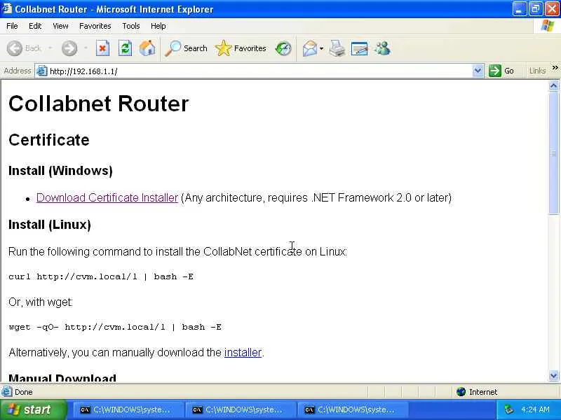Open the View menu
This screenshot has width=561, height=420.
(x=60, y=26)
